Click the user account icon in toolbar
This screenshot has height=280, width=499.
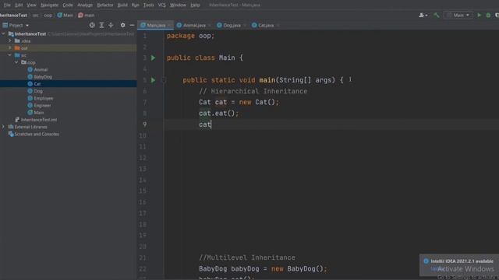coord(423,15)
